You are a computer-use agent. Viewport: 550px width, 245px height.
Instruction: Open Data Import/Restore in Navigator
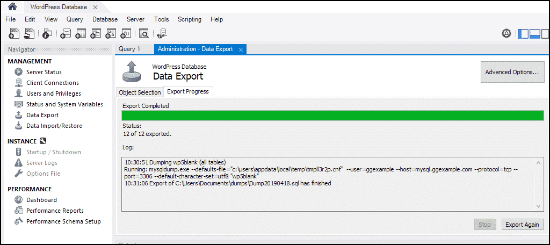pyautogui.click(x=54, y=126)
